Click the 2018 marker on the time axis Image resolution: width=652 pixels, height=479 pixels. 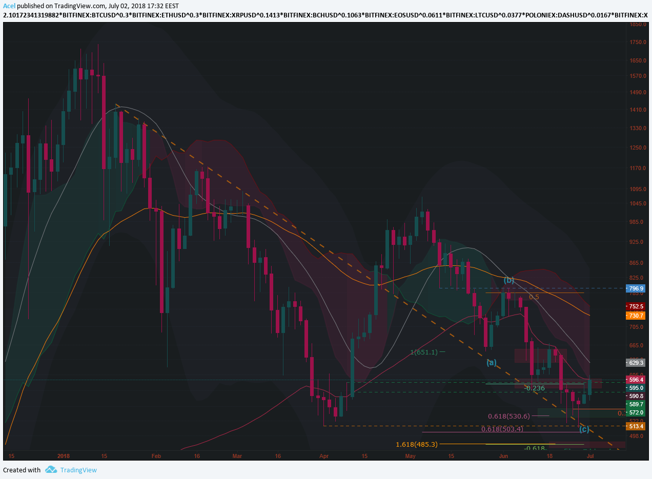(64, 455)
